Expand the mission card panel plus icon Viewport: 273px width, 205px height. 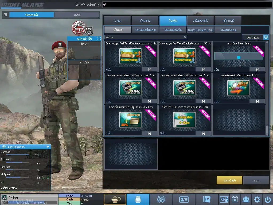click(5, 15)
